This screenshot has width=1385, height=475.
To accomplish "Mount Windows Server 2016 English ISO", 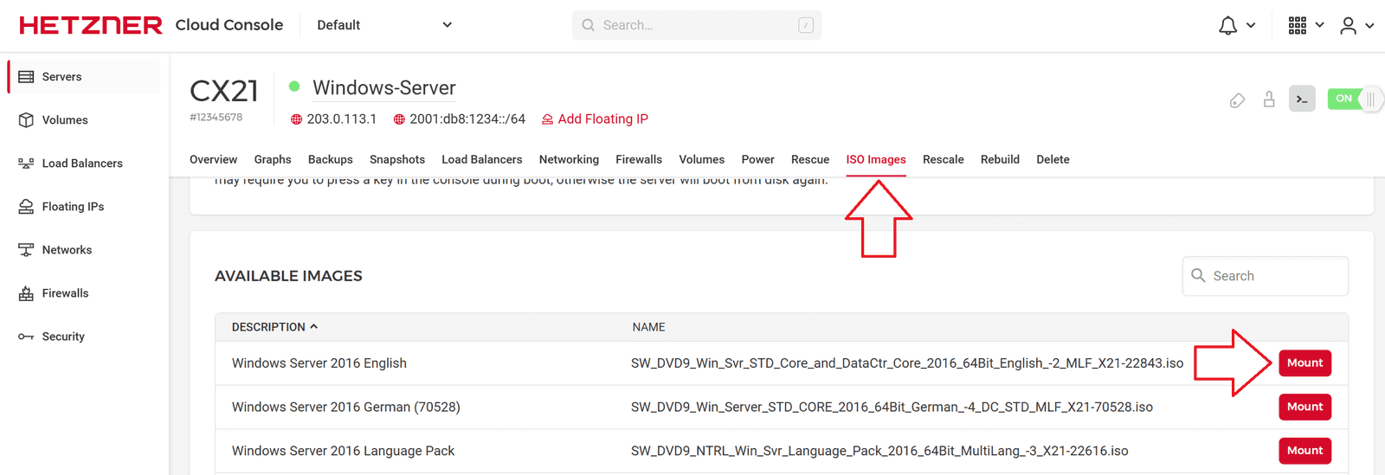I will tap(1304, 363).
